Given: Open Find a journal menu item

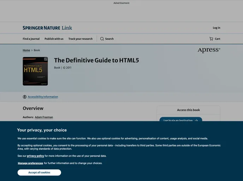Looking at the screenshot, I should point(31,39).
